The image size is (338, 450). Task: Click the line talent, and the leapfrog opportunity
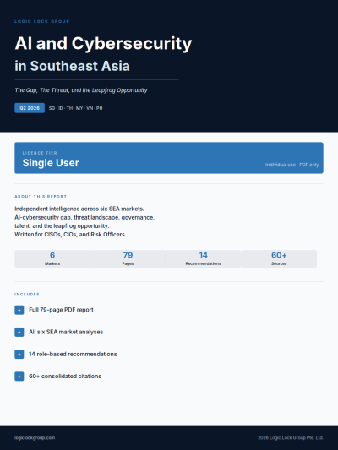(x=62, y=226)
